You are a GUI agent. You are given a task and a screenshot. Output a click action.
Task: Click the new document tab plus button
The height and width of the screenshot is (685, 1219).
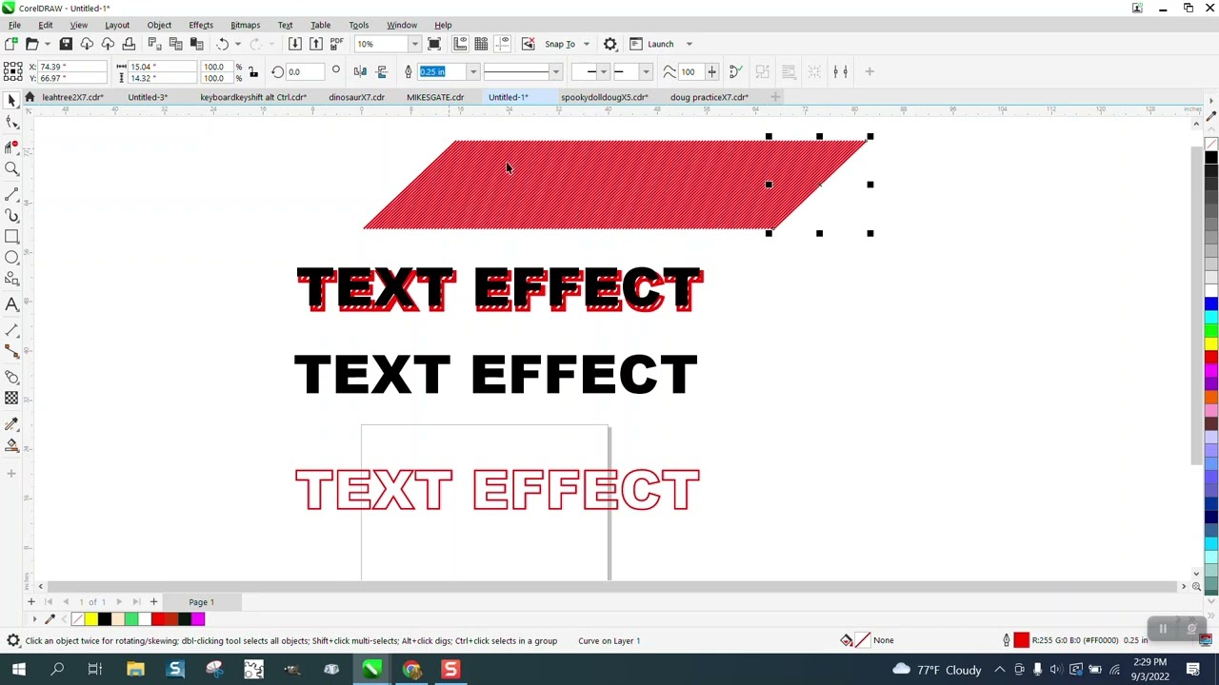(775, 97)
